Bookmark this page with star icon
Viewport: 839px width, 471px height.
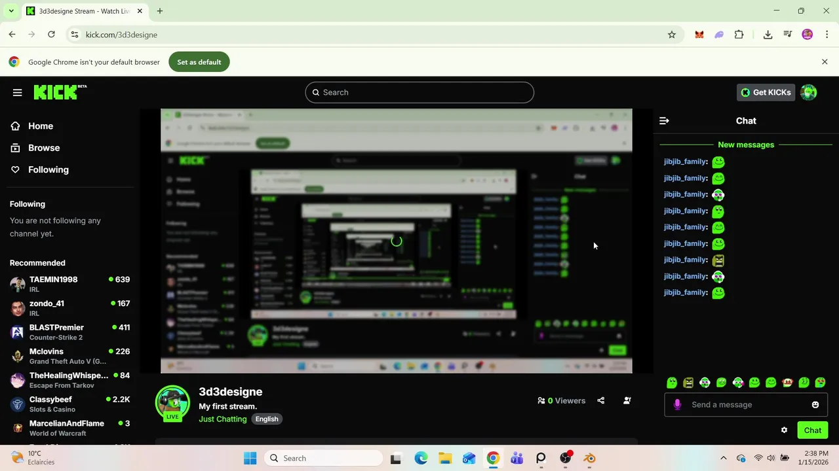coord(671,35)
